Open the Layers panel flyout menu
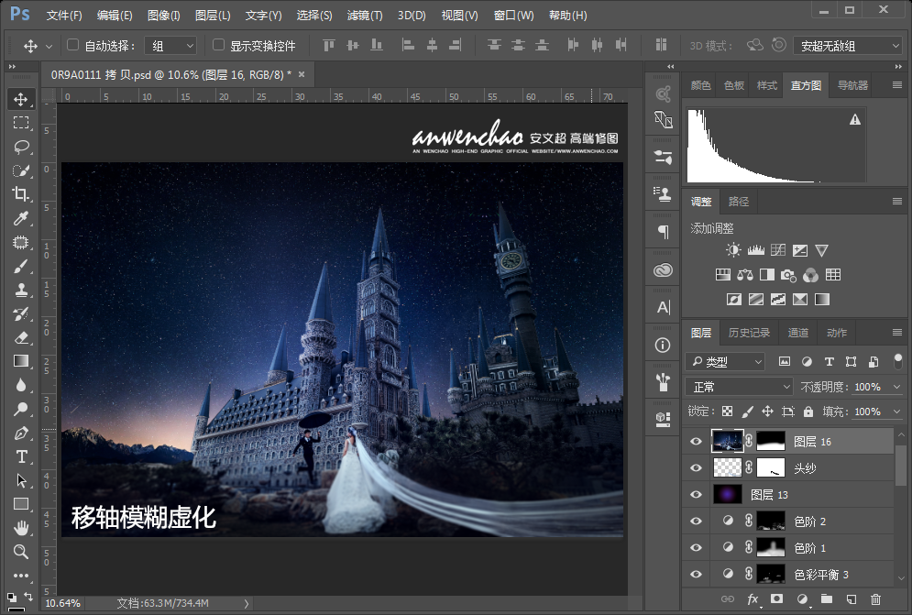This screenshot has width=912, height=615. [x=897, y=332]
